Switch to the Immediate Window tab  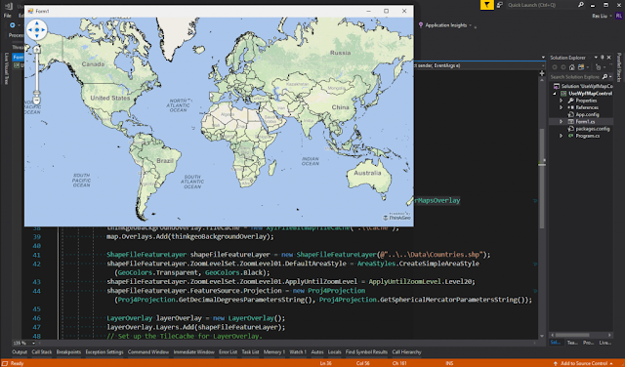tap(194, 352)
